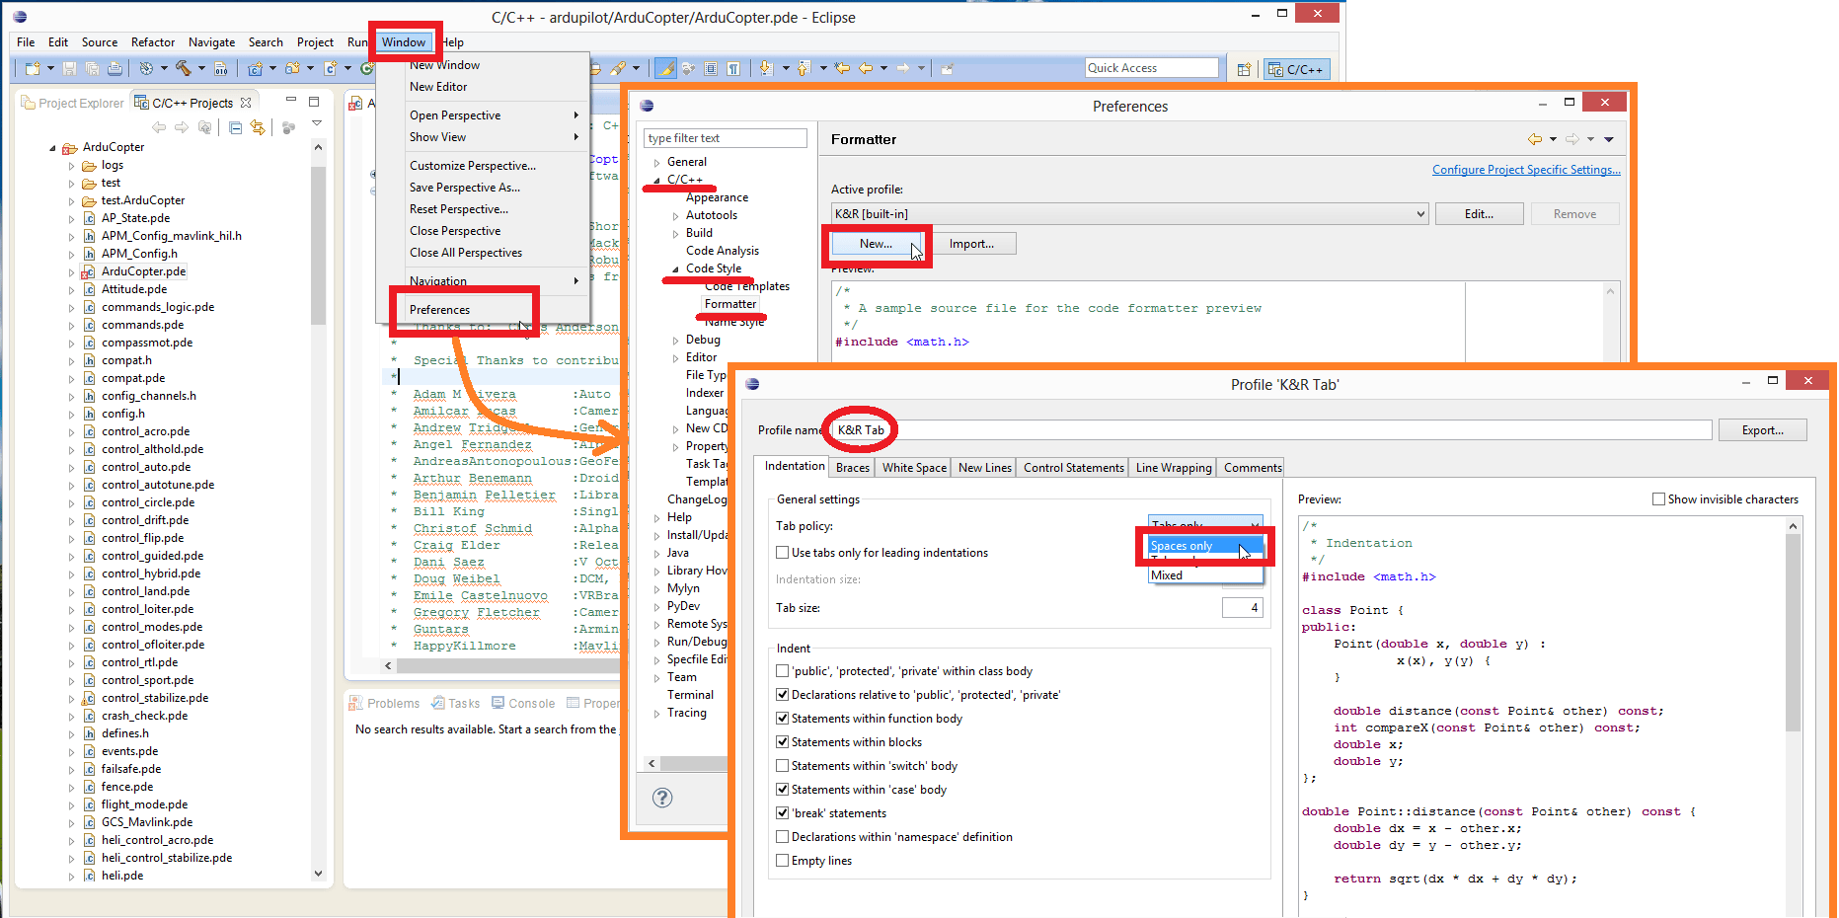
Task: Click the Build hammer icon
Action: pos(184,69)
